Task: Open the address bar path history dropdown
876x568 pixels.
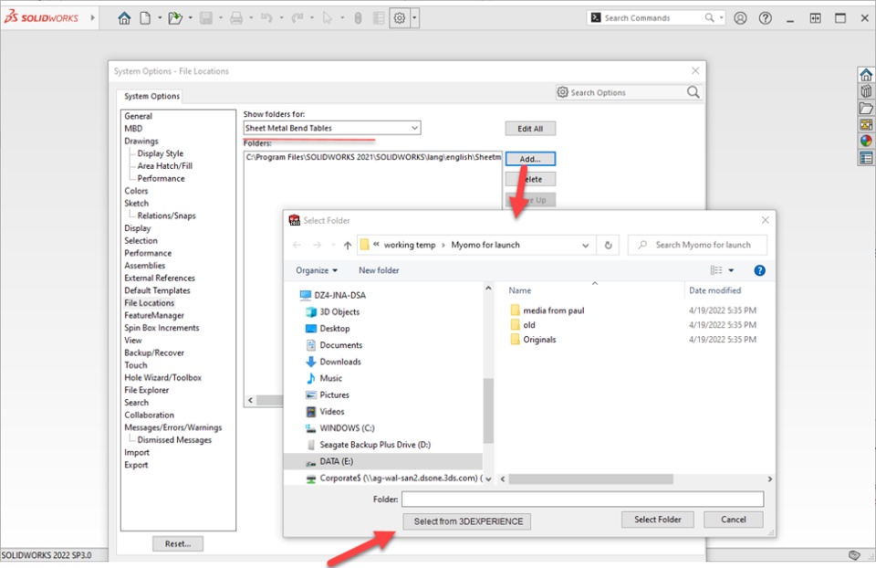Action: 585,245
